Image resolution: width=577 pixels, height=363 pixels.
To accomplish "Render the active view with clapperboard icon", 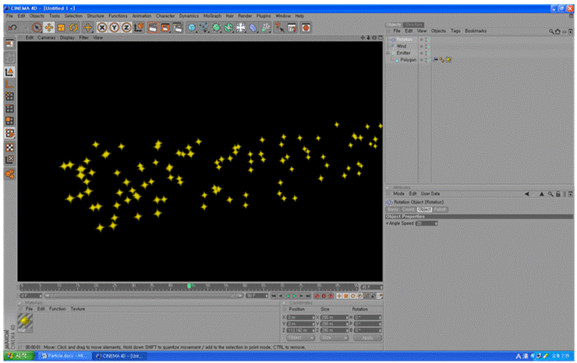I will click(x=153, y=27).
